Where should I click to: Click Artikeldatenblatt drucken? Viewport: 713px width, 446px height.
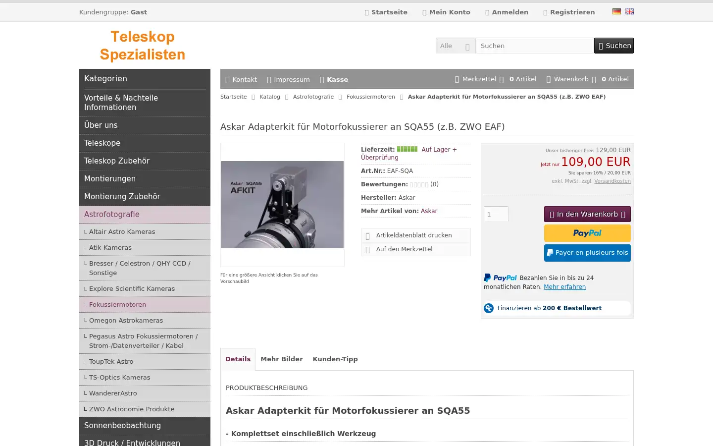(414, 235)
